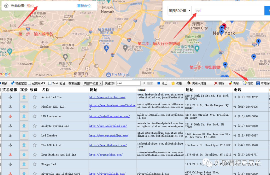The height and width of the screenshot is (175, 270).
Task: Click red anchor for Zous Machine and Led Inc
Action: click(10, 155)
